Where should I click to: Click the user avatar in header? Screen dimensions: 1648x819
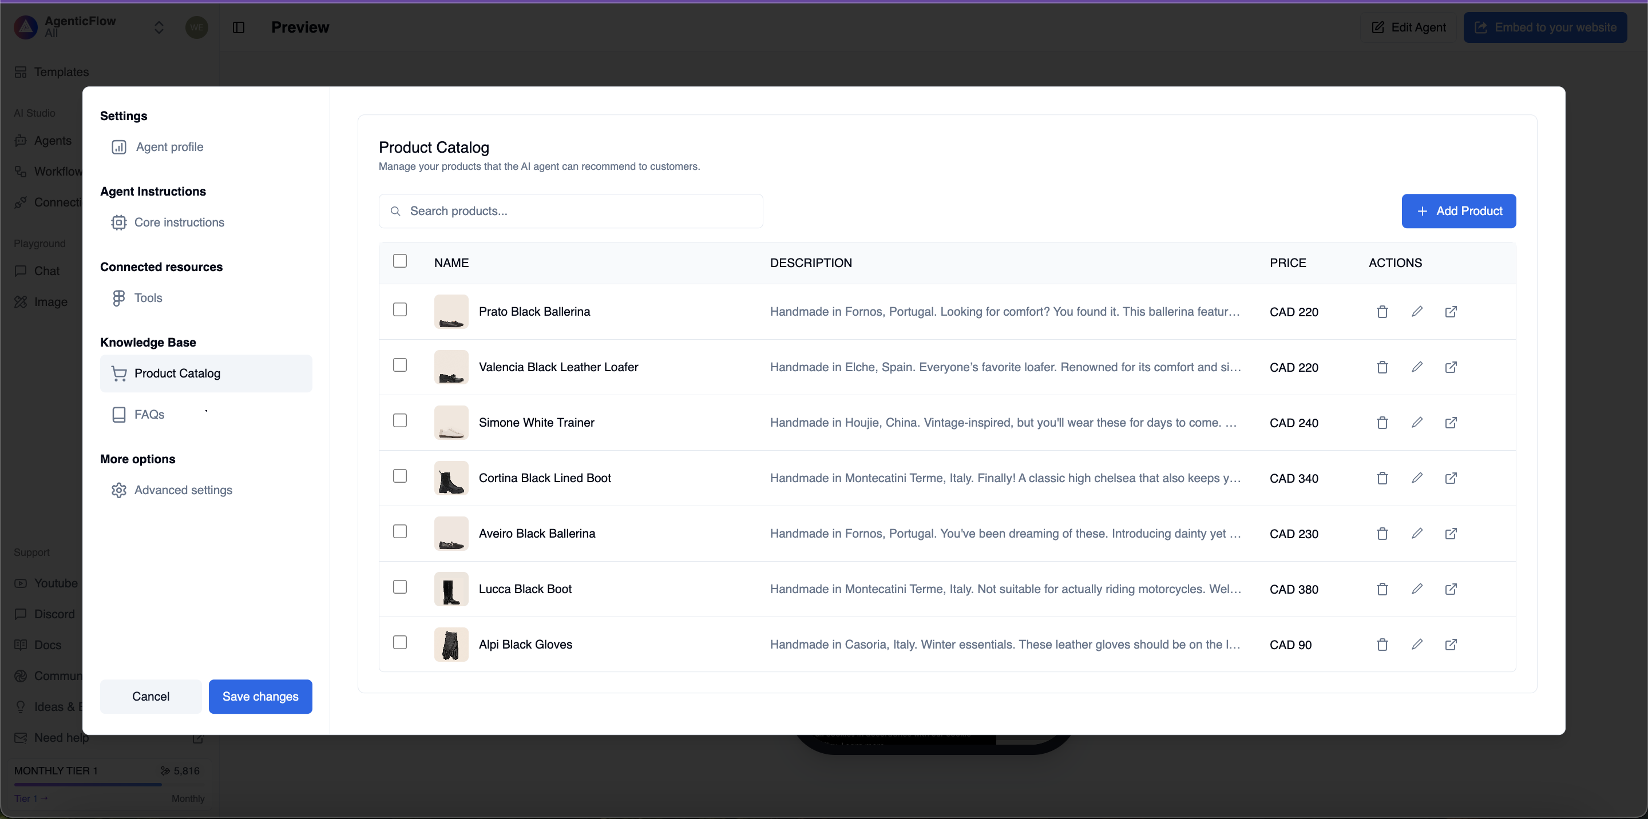click(x=196, y=27)
